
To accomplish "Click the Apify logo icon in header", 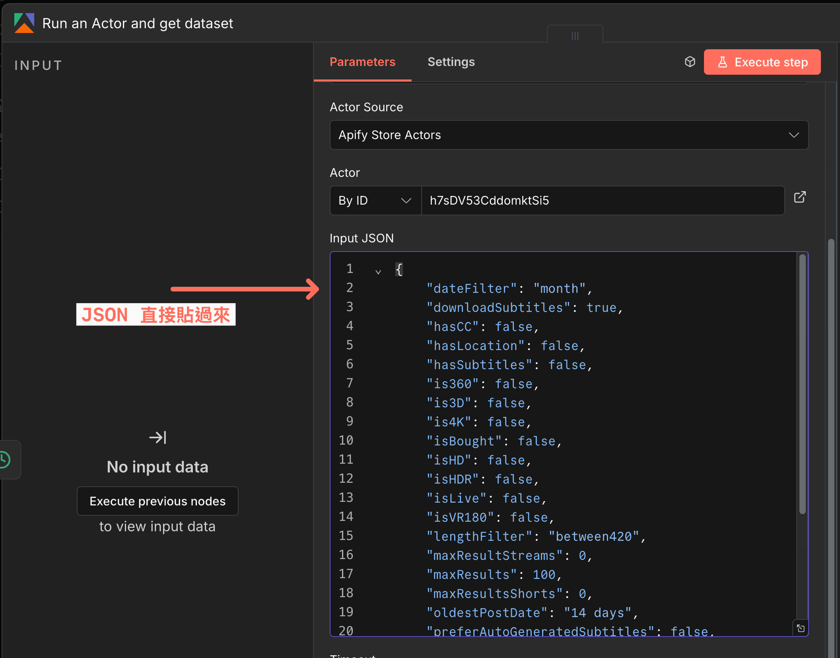I will pos(24,23).
